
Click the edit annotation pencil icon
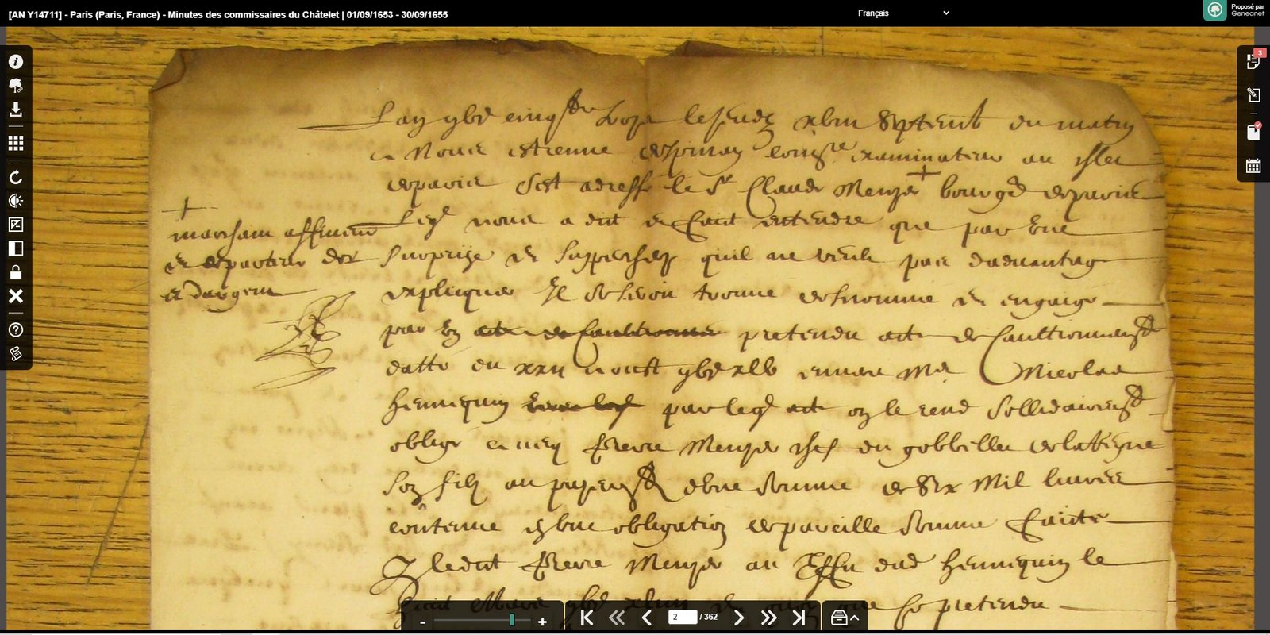(1253, 95)
